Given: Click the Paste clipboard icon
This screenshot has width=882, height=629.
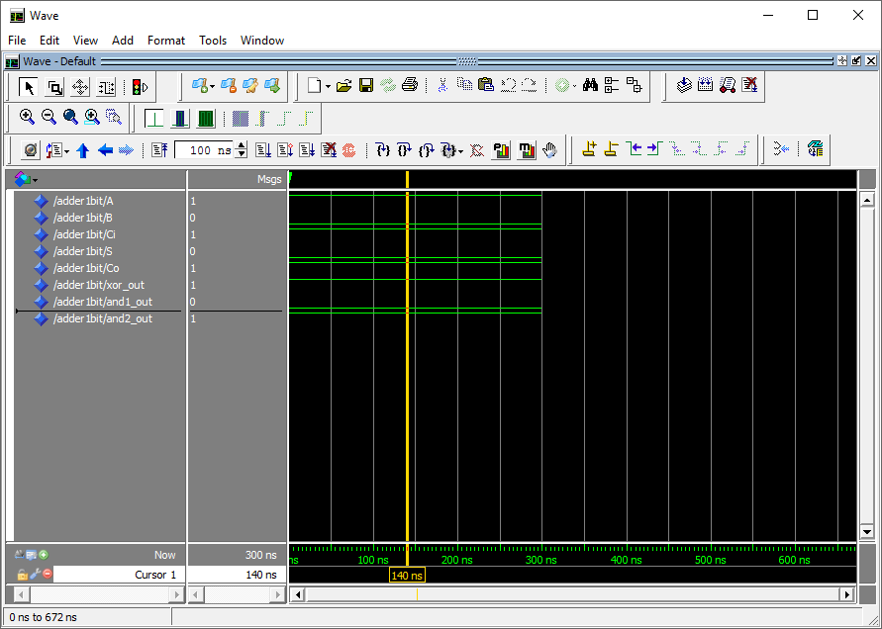Looking at the screenshot, I should pyautogui.click(x=485, y=85).
